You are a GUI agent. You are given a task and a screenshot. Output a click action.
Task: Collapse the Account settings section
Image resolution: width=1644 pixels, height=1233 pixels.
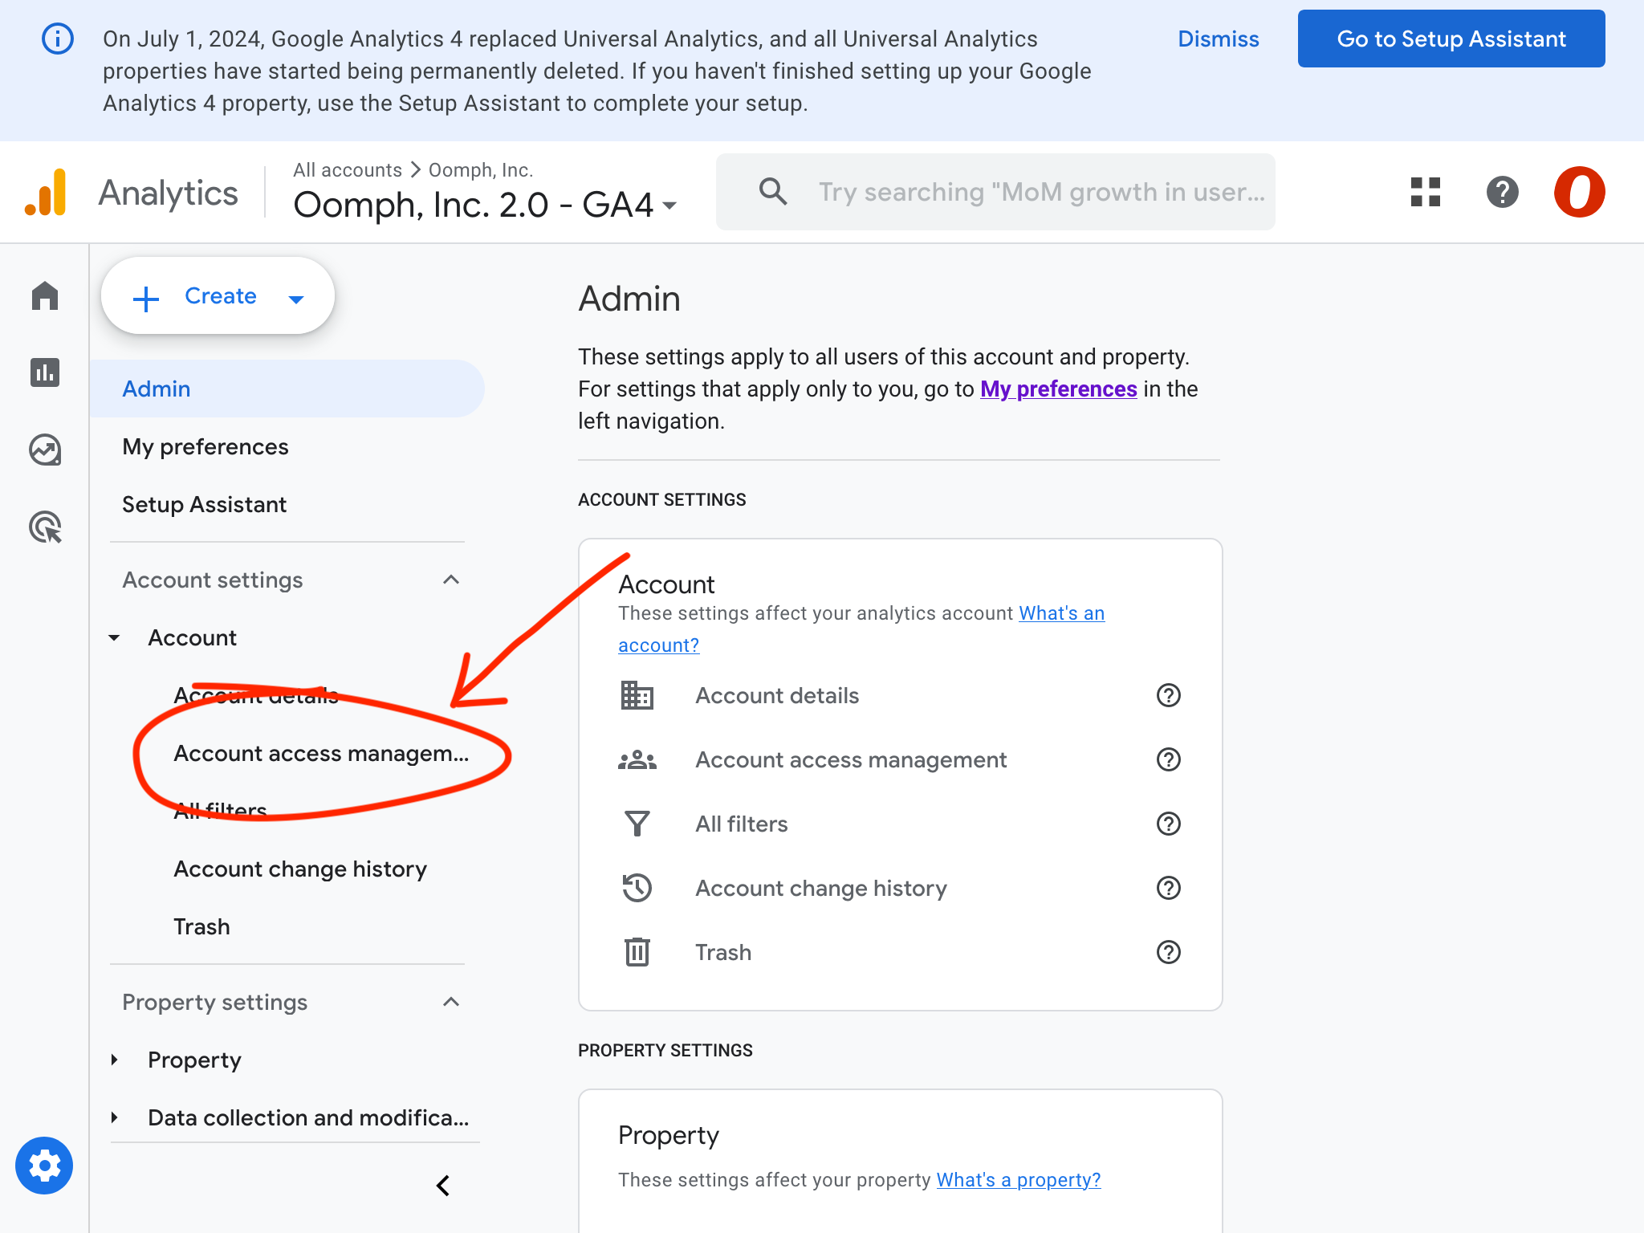click(451, 580)
